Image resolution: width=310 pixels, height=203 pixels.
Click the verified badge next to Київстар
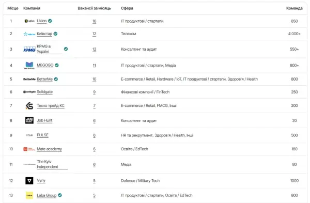[56, 34]
